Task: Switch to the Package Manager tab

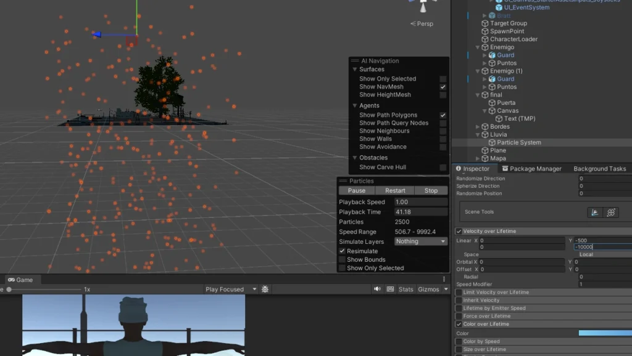Action: [x=531, y=169]
